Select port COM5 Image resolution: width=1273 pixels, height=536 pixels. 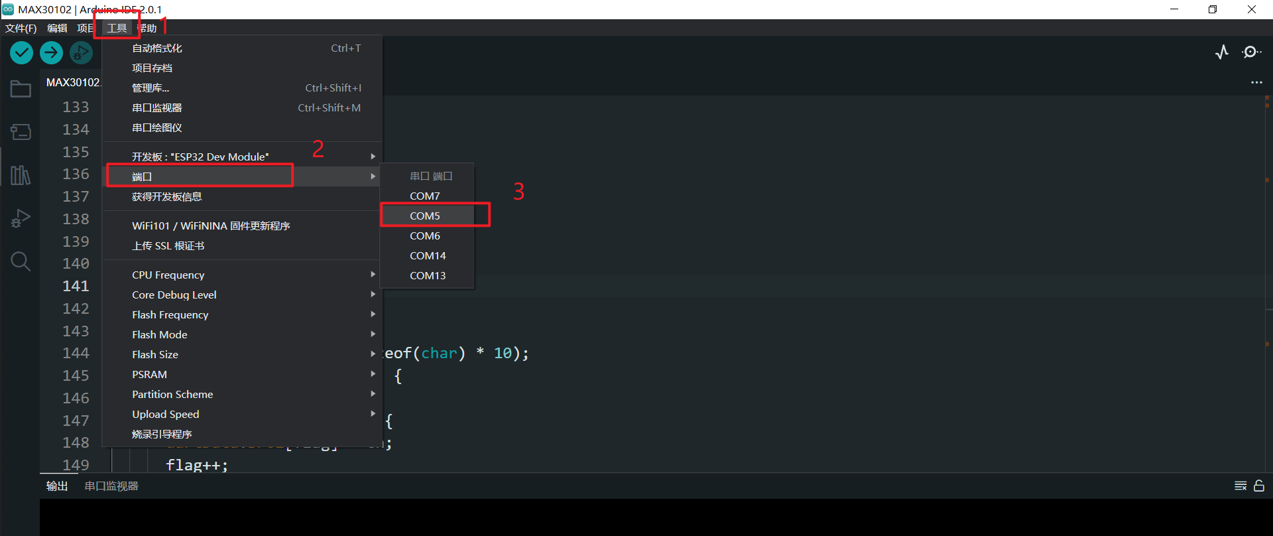427,216
